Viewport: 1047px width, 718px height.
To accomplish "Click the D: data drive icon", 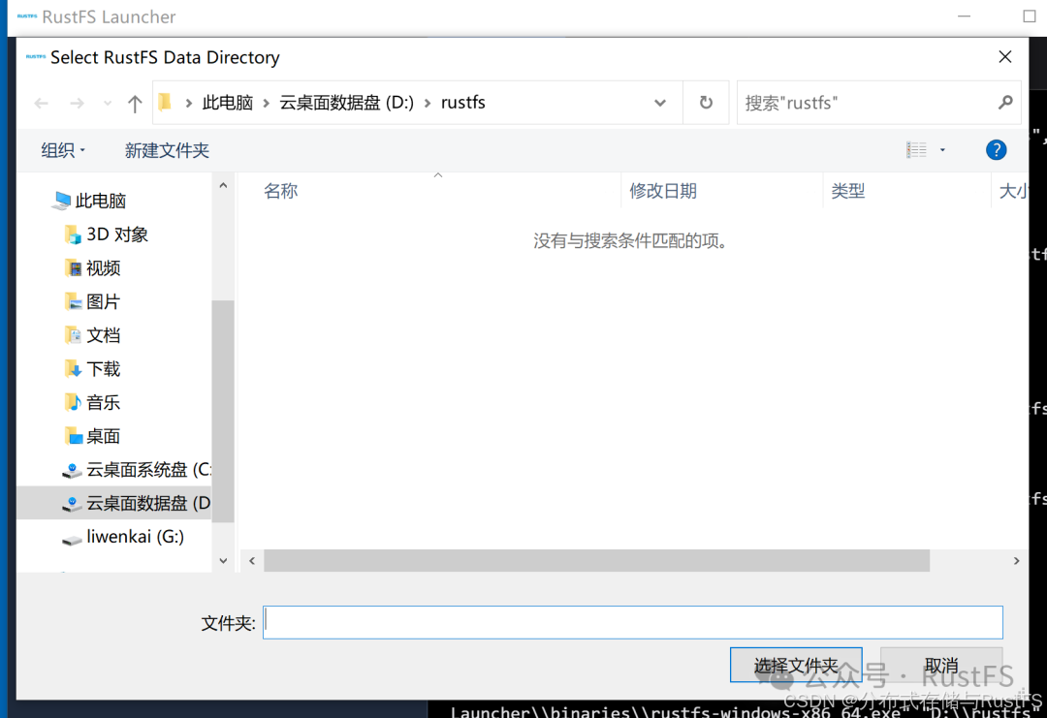I will point(72,504).
